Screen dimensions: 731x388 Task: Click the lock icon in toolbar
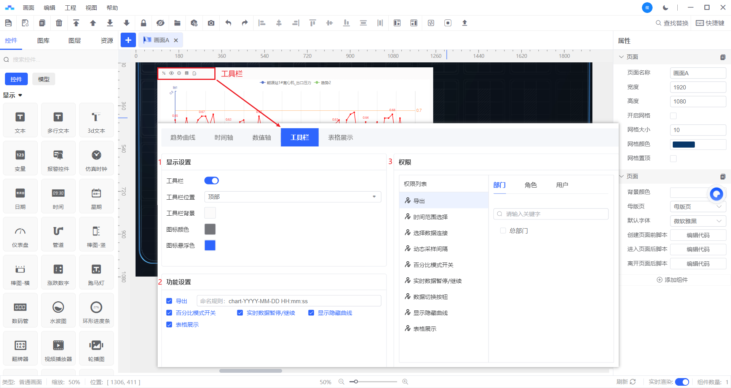pyautogui.click(x=144, y=23)
